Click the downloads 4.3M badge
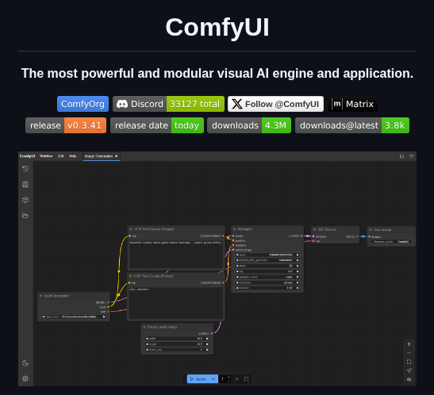This screenshot has height=395, width=434. pos(249,125)
